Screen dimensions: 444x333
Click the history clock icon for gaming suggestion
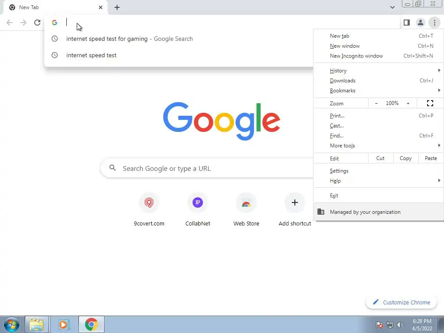pyautogui.click(x=55, y=39)
